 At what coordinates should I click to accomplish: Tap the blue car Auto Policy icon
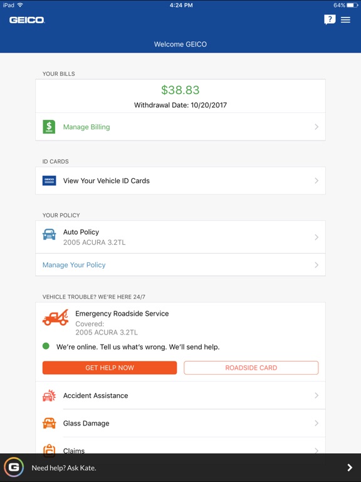(49, 234)
